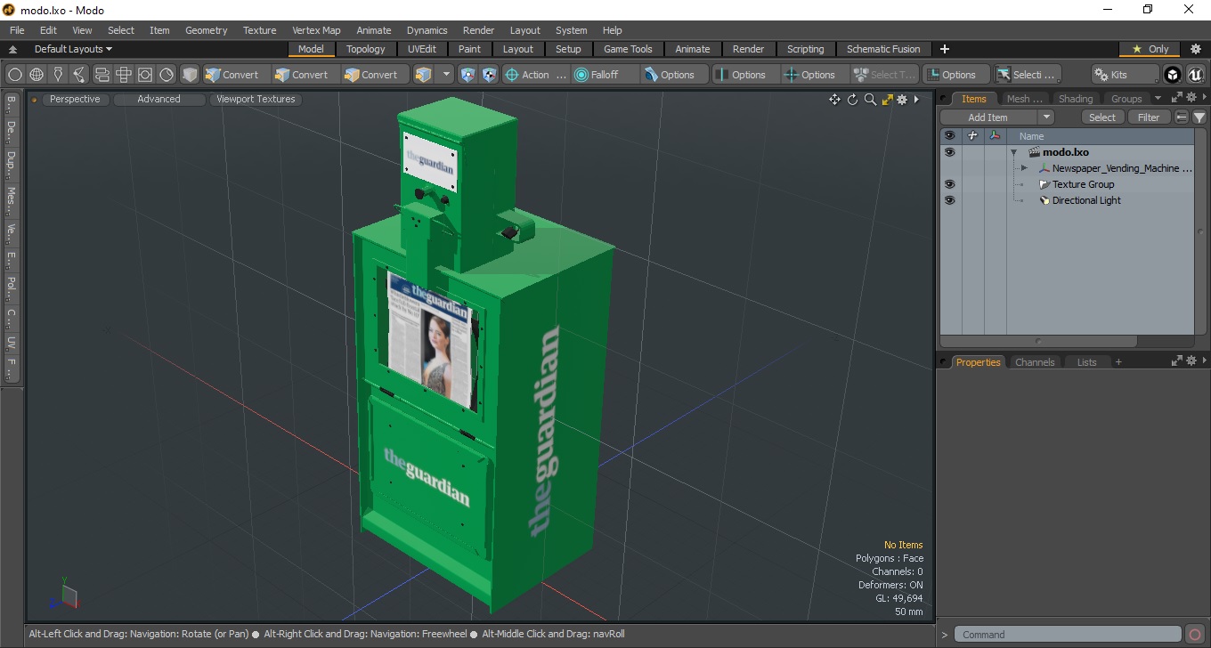The image size is (1211, 648).
Task: Select the circle icon at the toolbar's start
Action: 15,75
